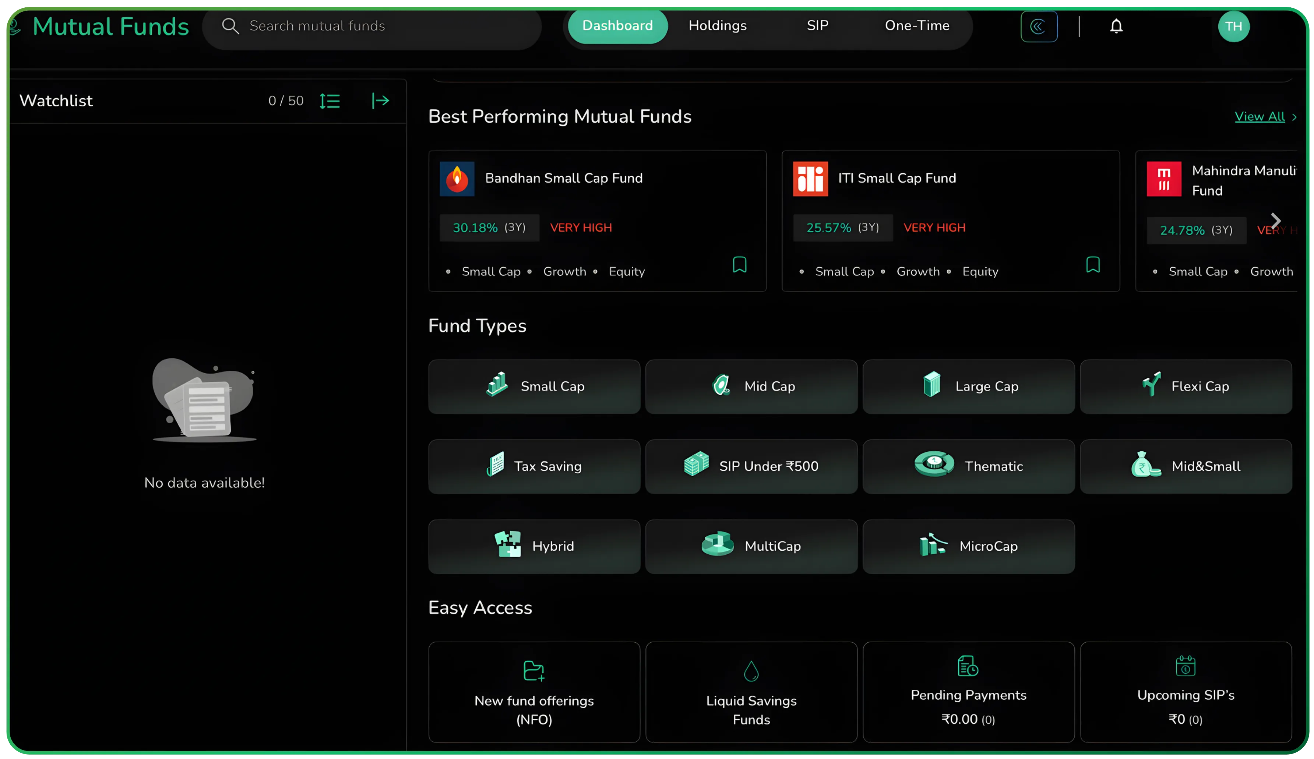
Task: Click the watchlist count 0 / 50
Action: tap(286, 100)
